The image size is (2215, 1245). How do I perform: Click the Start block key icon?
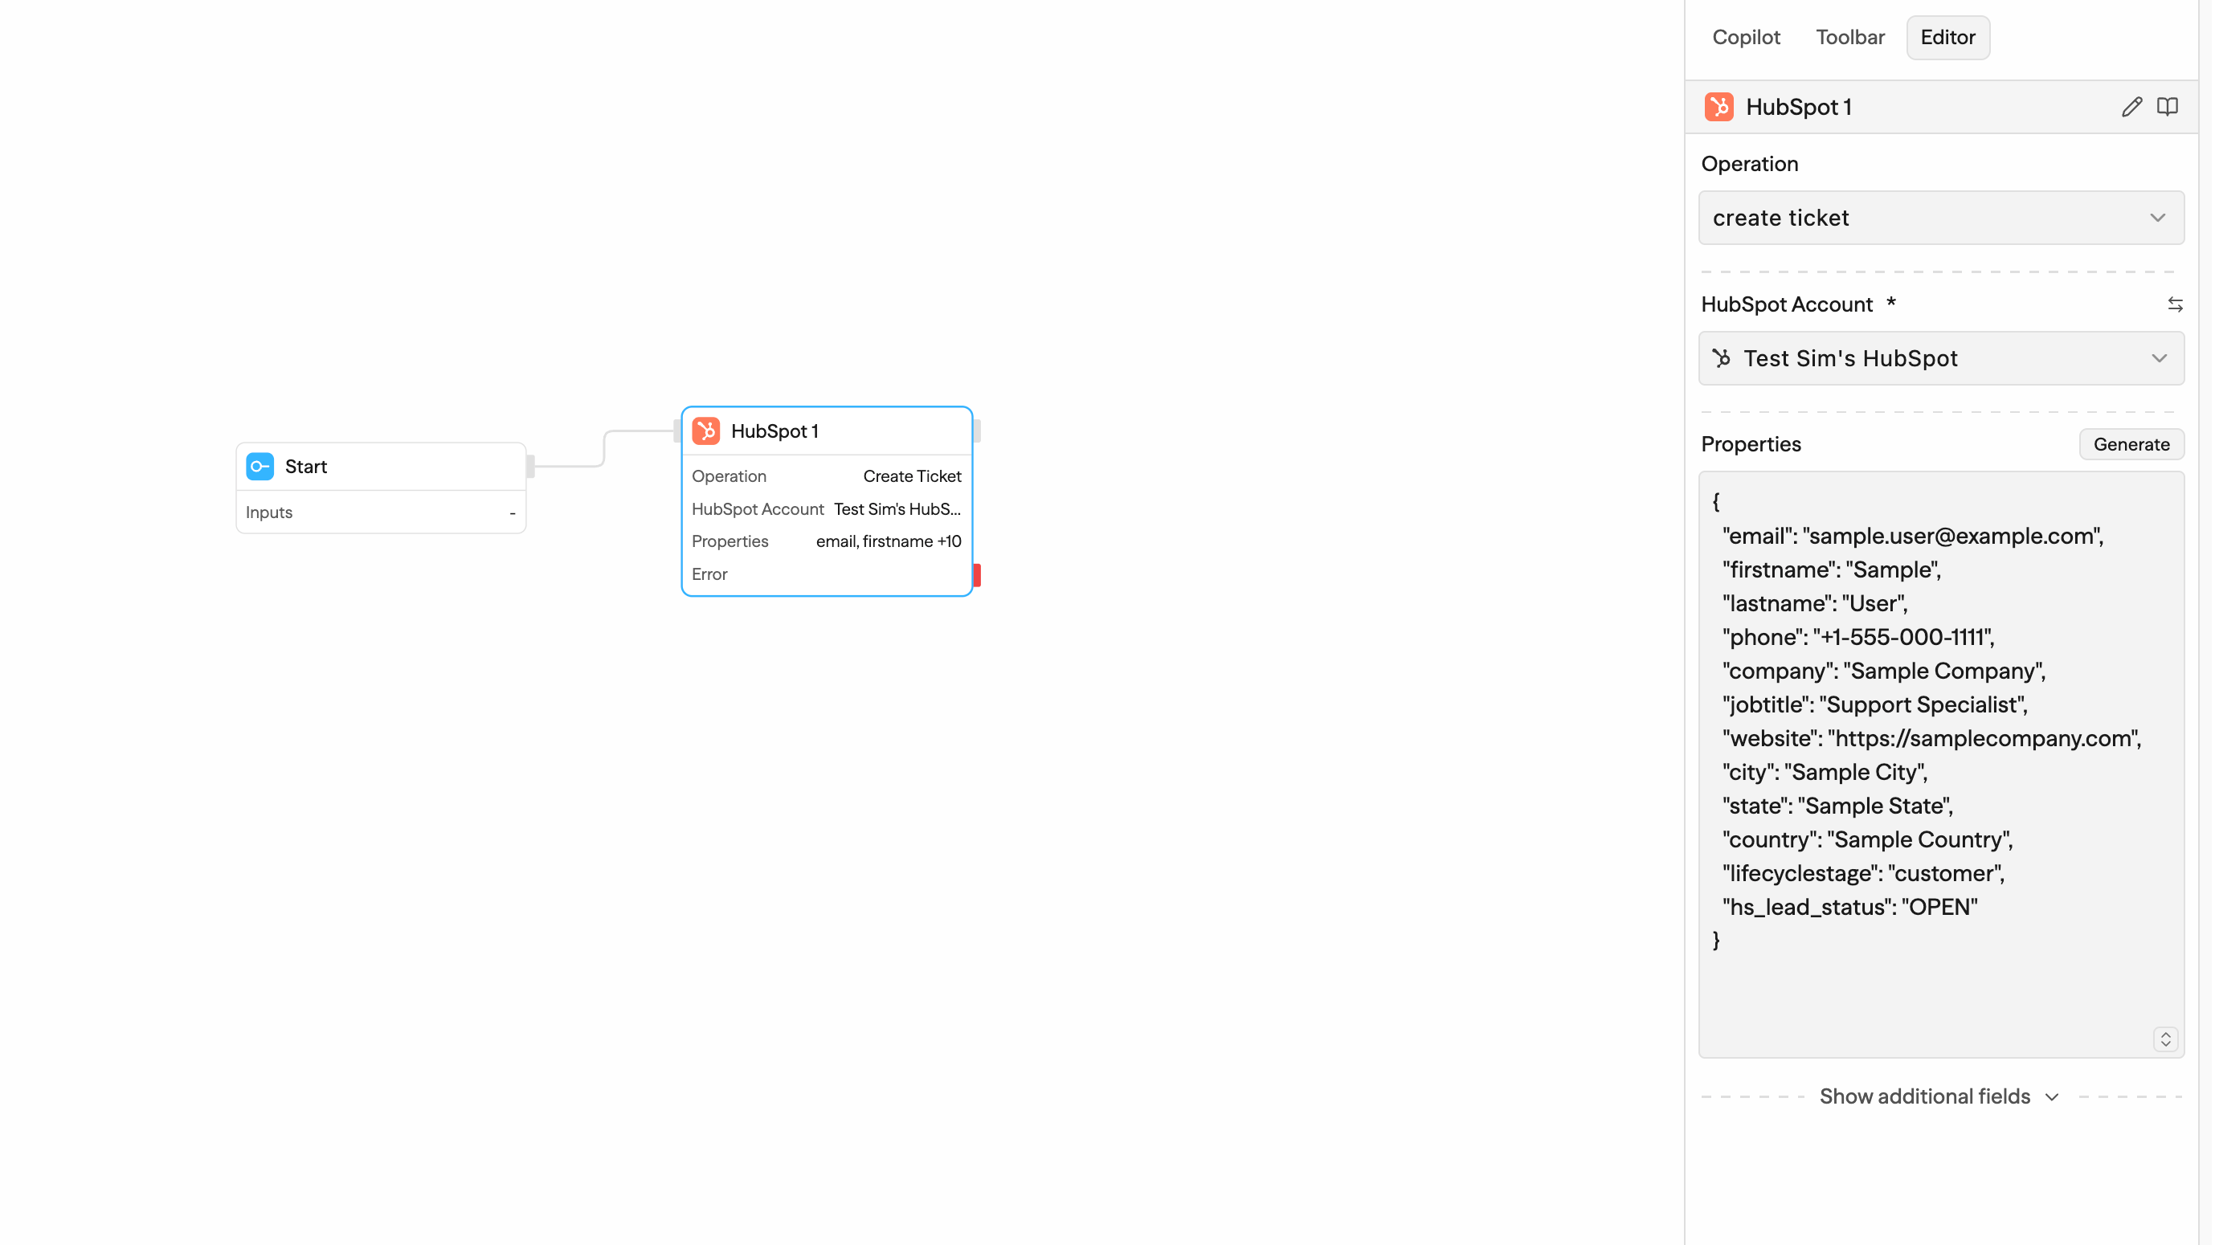pyautogui.click(x=260, y=466)
